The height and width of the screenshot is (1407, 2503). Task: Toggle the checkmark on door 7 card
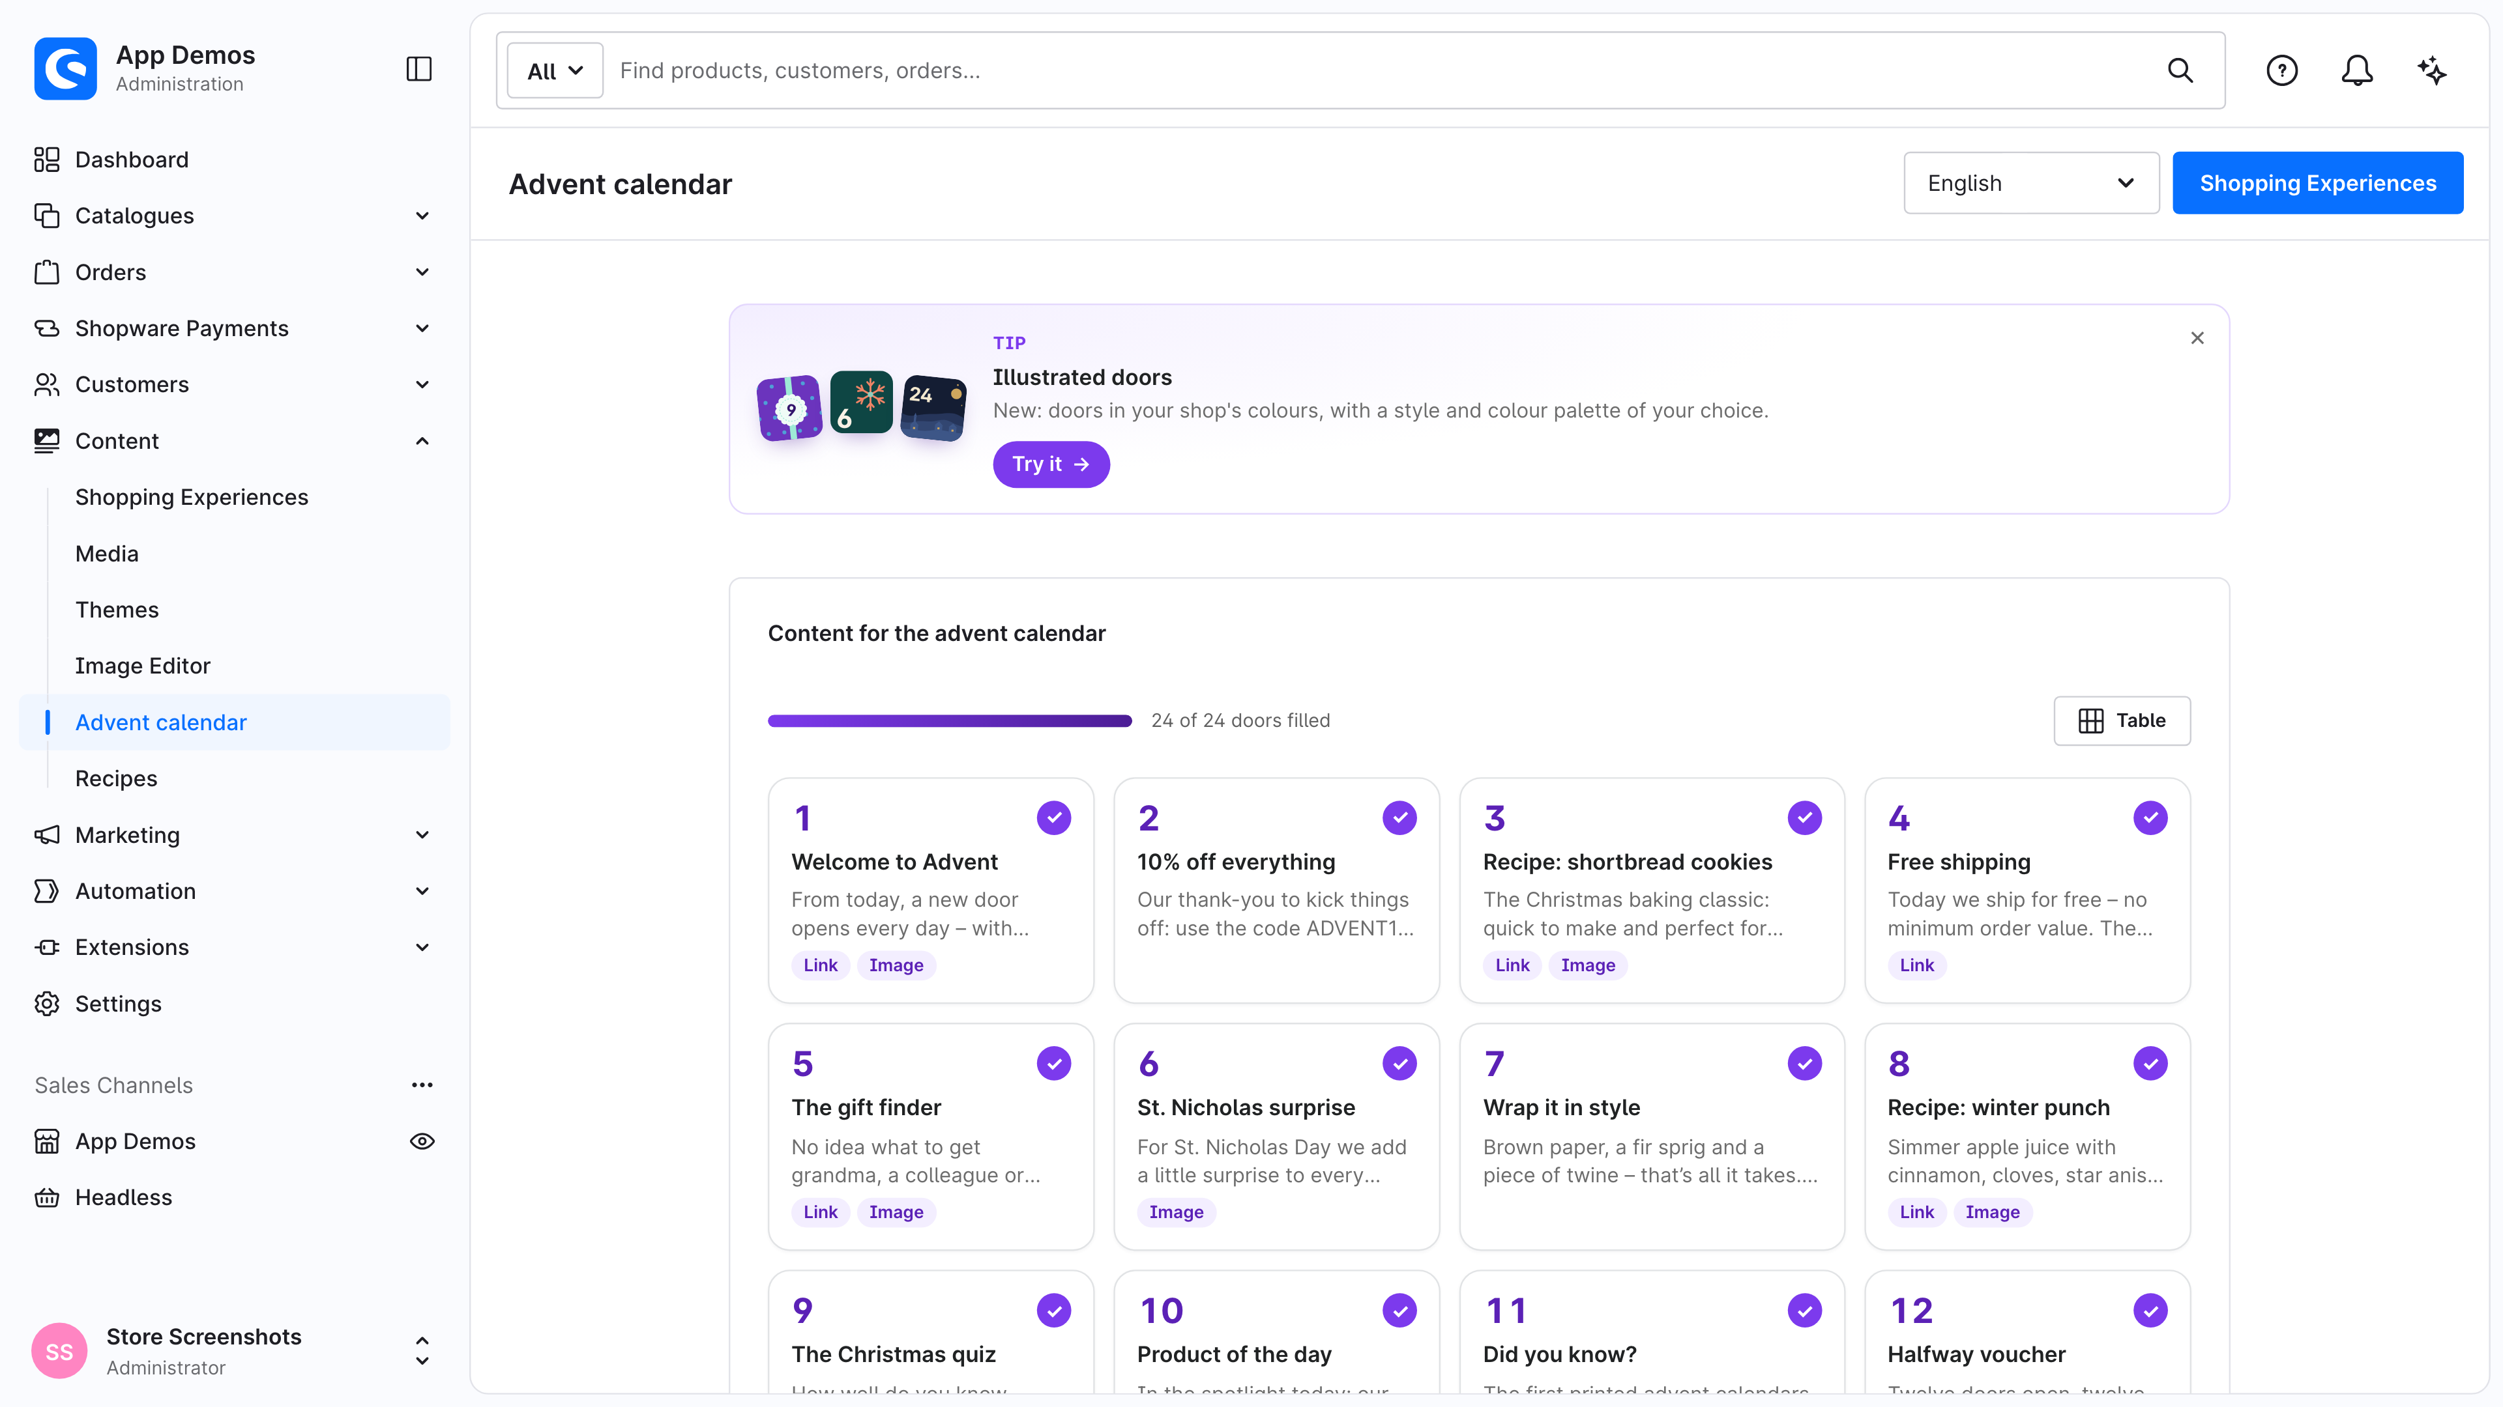(1804, 1063)
